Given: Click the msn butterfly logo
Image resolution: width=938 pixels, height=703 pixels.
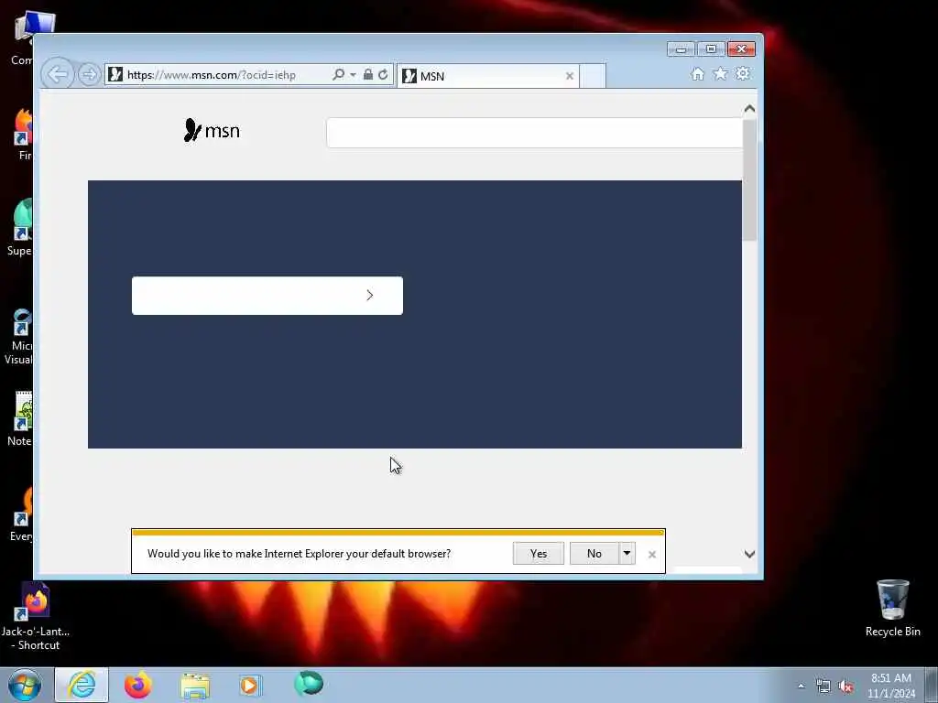Looking at the screenshot, I should [212, 130].
